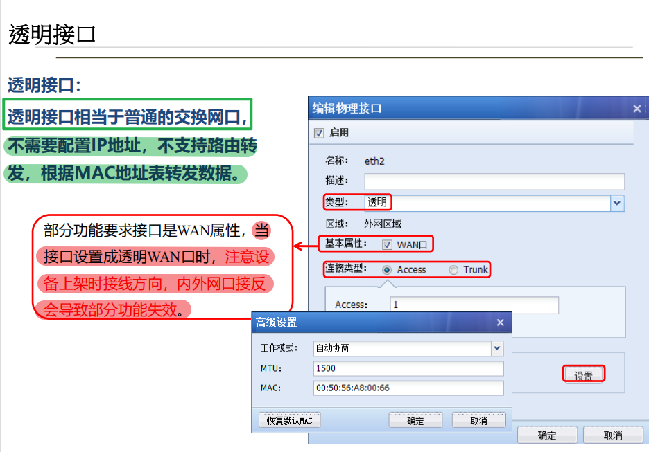Open the 类型 dropdown arrow
Image resolution: width=658 pixels, height=452 pixels.
(617, 204)
